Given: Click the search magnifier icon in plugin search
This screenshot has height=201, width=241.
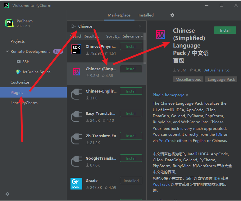Looking at the screenshot, I should click(x=73, y=26).
